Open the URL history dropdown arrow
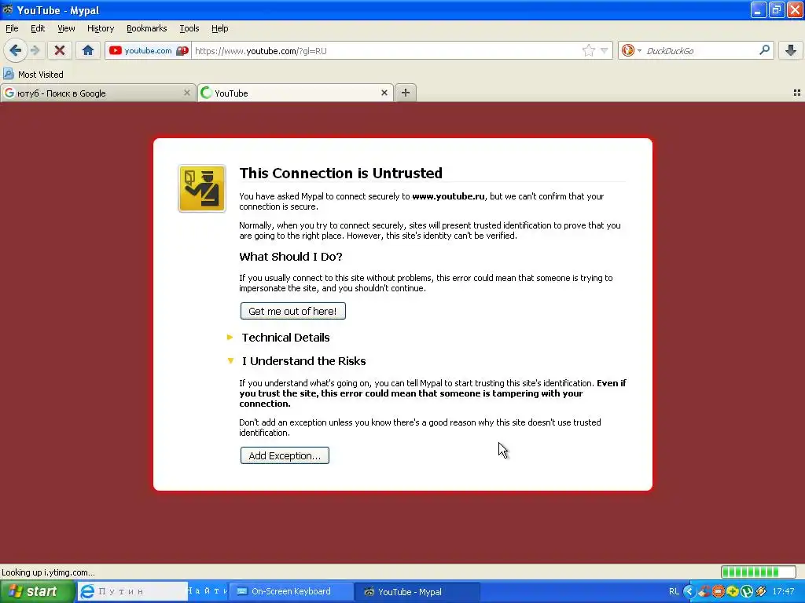The image size is (805, 603). pos(605,50)
